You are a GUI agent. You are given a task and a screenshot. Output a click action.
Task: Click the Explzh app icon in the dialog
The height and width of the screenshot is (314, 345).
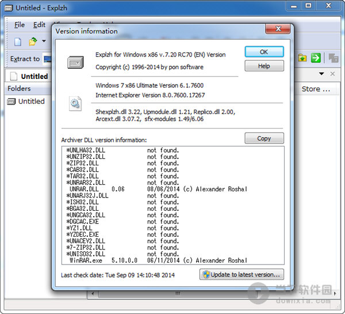click(75, 62)
